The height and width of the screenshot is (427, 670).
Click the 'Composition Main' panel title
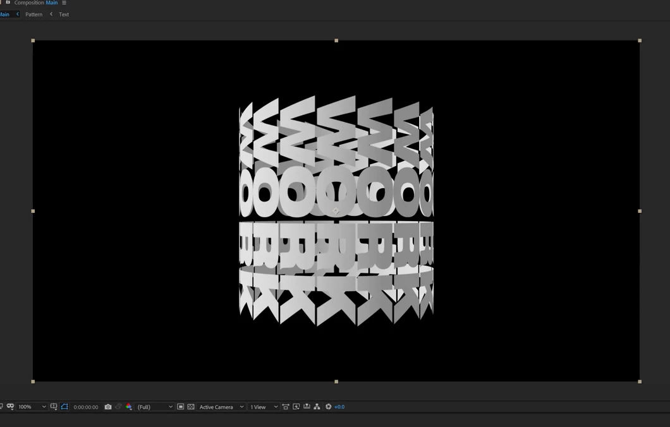click(36, 3)
